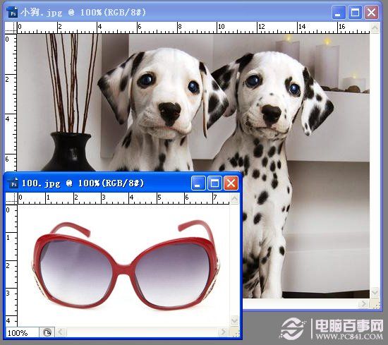The height and width of the screenshot is (345, 388).
Task: Click the scroll left arrow in 100.jpg window
Action: pyautogui.click(x=61, y=332)
